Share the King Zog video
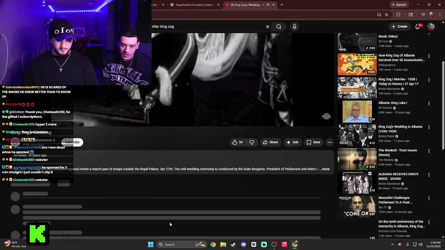445x250 pixels. click(270, 142)
